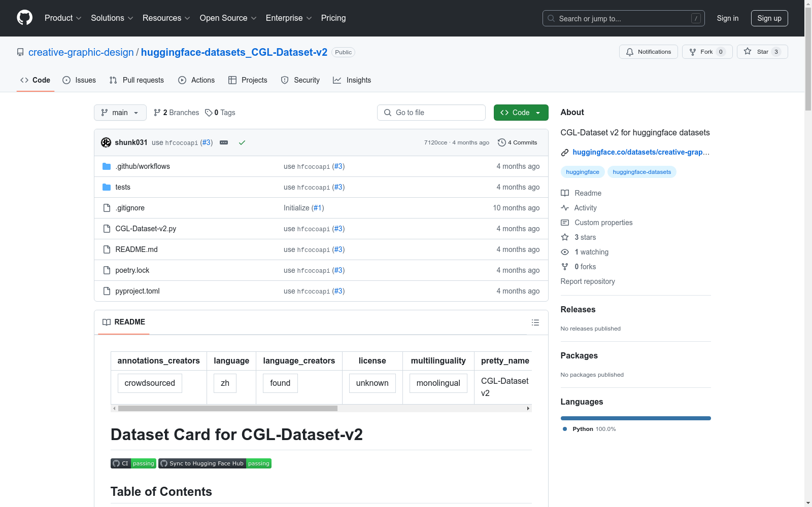Select the Code tab
This screenshot has height=507, width=812.
36,80
